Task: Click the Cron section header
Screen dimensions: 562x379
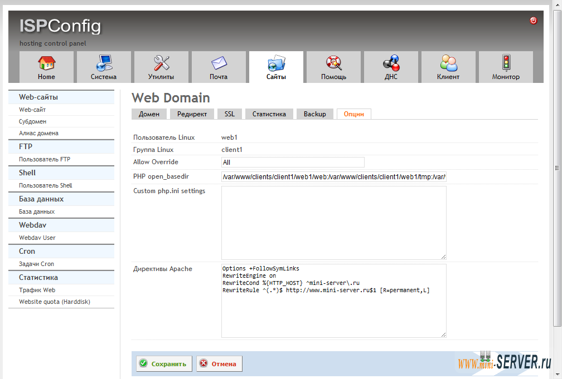Action: (x=61, y=251)
